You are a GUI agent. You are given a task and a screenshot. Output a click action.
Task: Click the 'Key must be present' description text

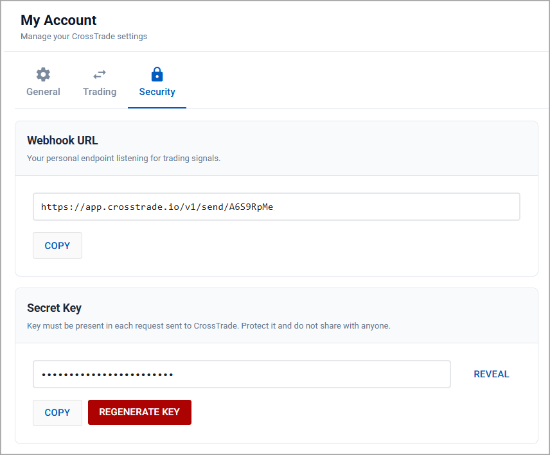point(208,325)
